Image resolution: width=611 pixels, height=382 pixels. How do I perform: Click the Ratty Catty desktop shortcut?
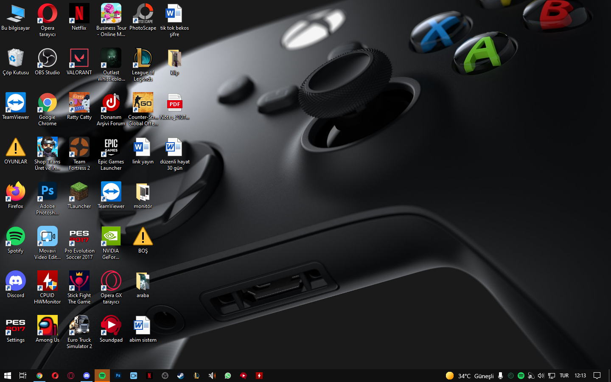coord(79,107)
